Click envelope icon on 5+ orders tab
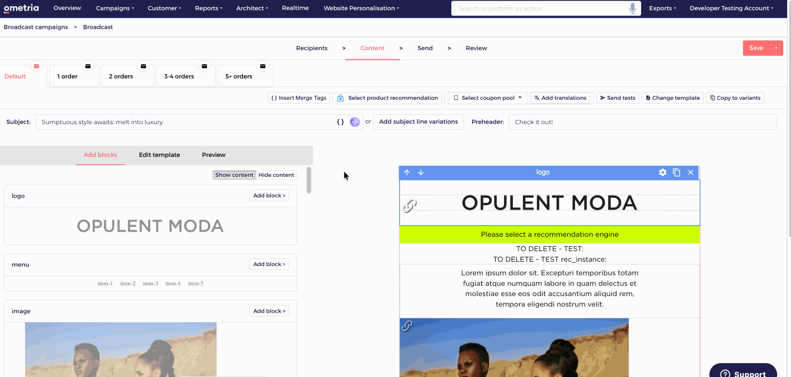Screen dimensions: 791x377 [x=263, y=66]
